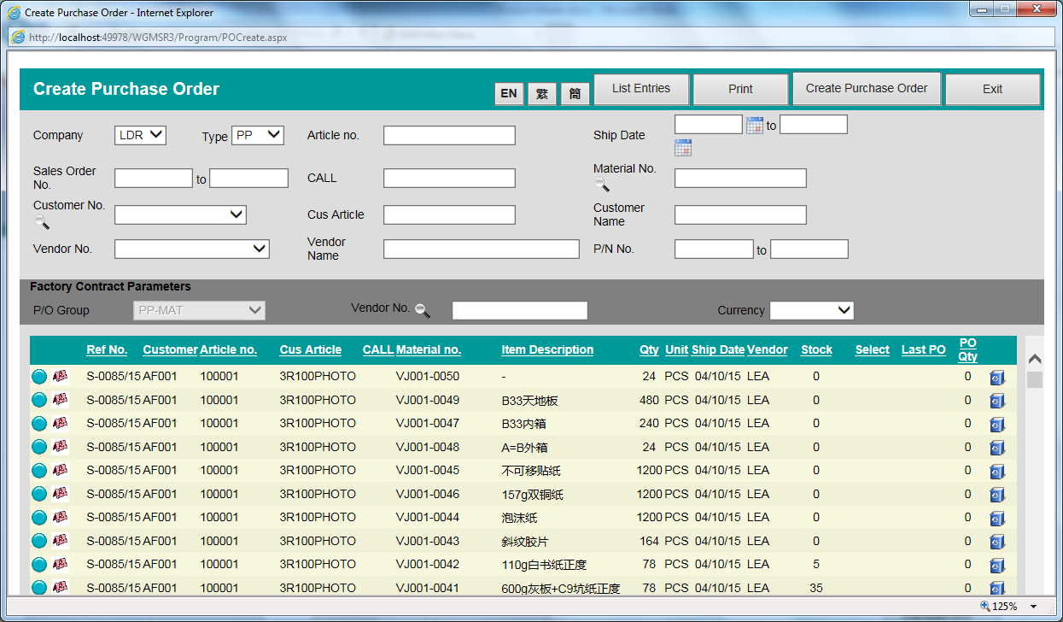
Task: Open the Company dropdown showing LDR
Action: tap(140, 135)
